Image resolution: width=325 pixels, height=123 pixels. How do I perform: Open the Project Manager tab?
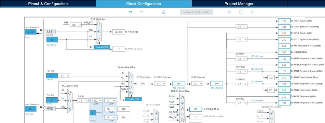point(239,4)
